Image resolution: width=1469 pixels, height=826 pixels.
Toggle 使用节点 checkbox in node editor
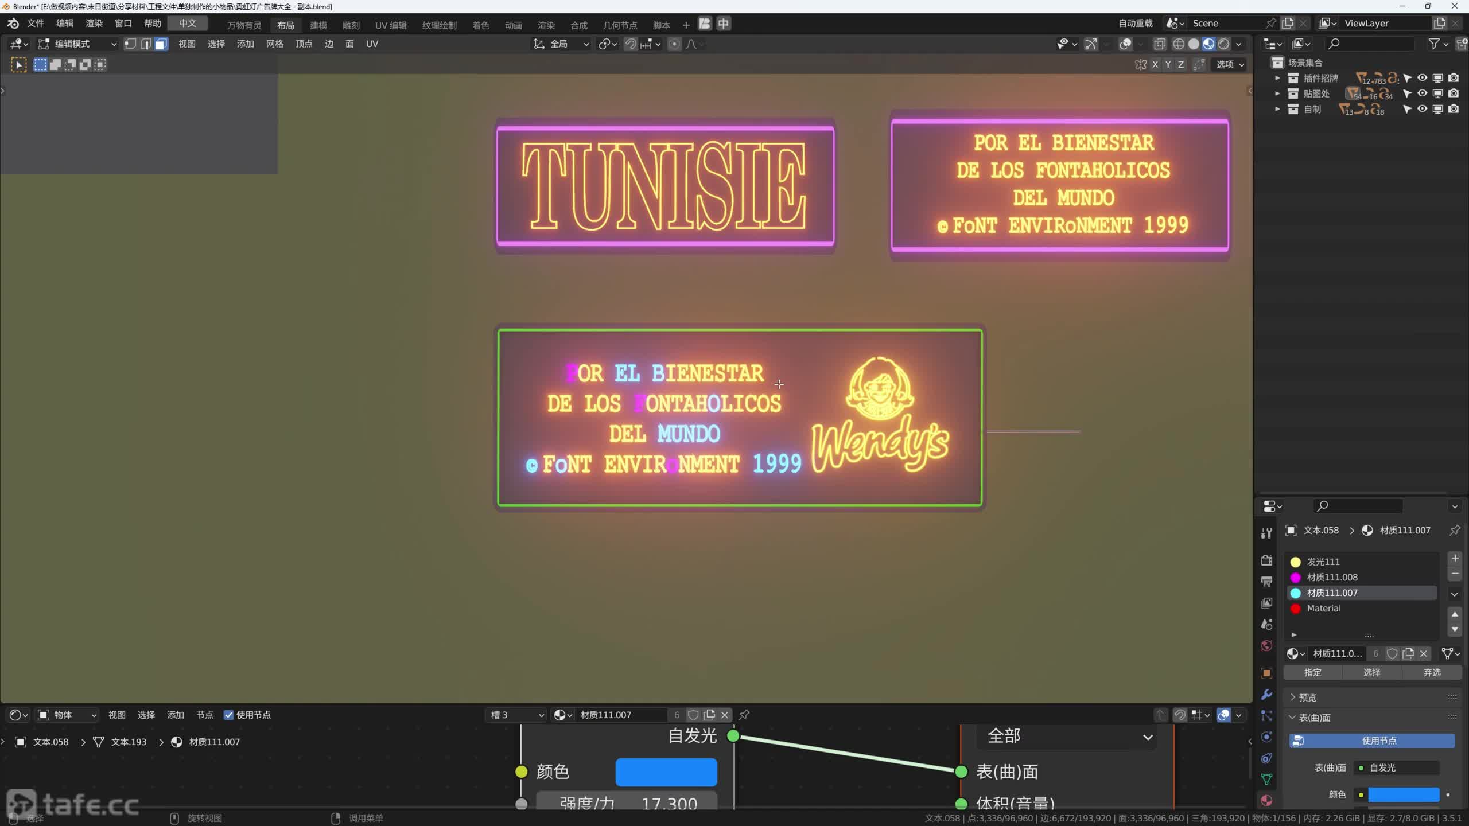point(228,715)
